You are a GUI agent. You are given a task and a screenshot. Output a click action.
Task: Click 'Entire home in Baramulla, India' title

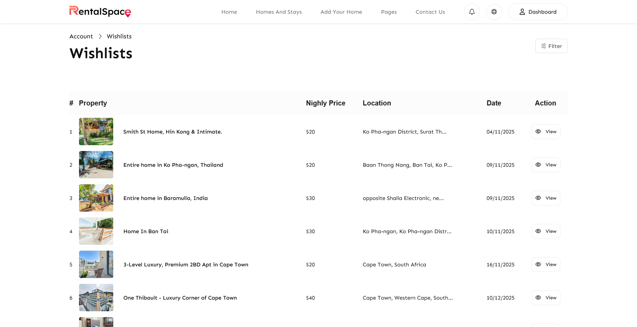tap(166, 198)
